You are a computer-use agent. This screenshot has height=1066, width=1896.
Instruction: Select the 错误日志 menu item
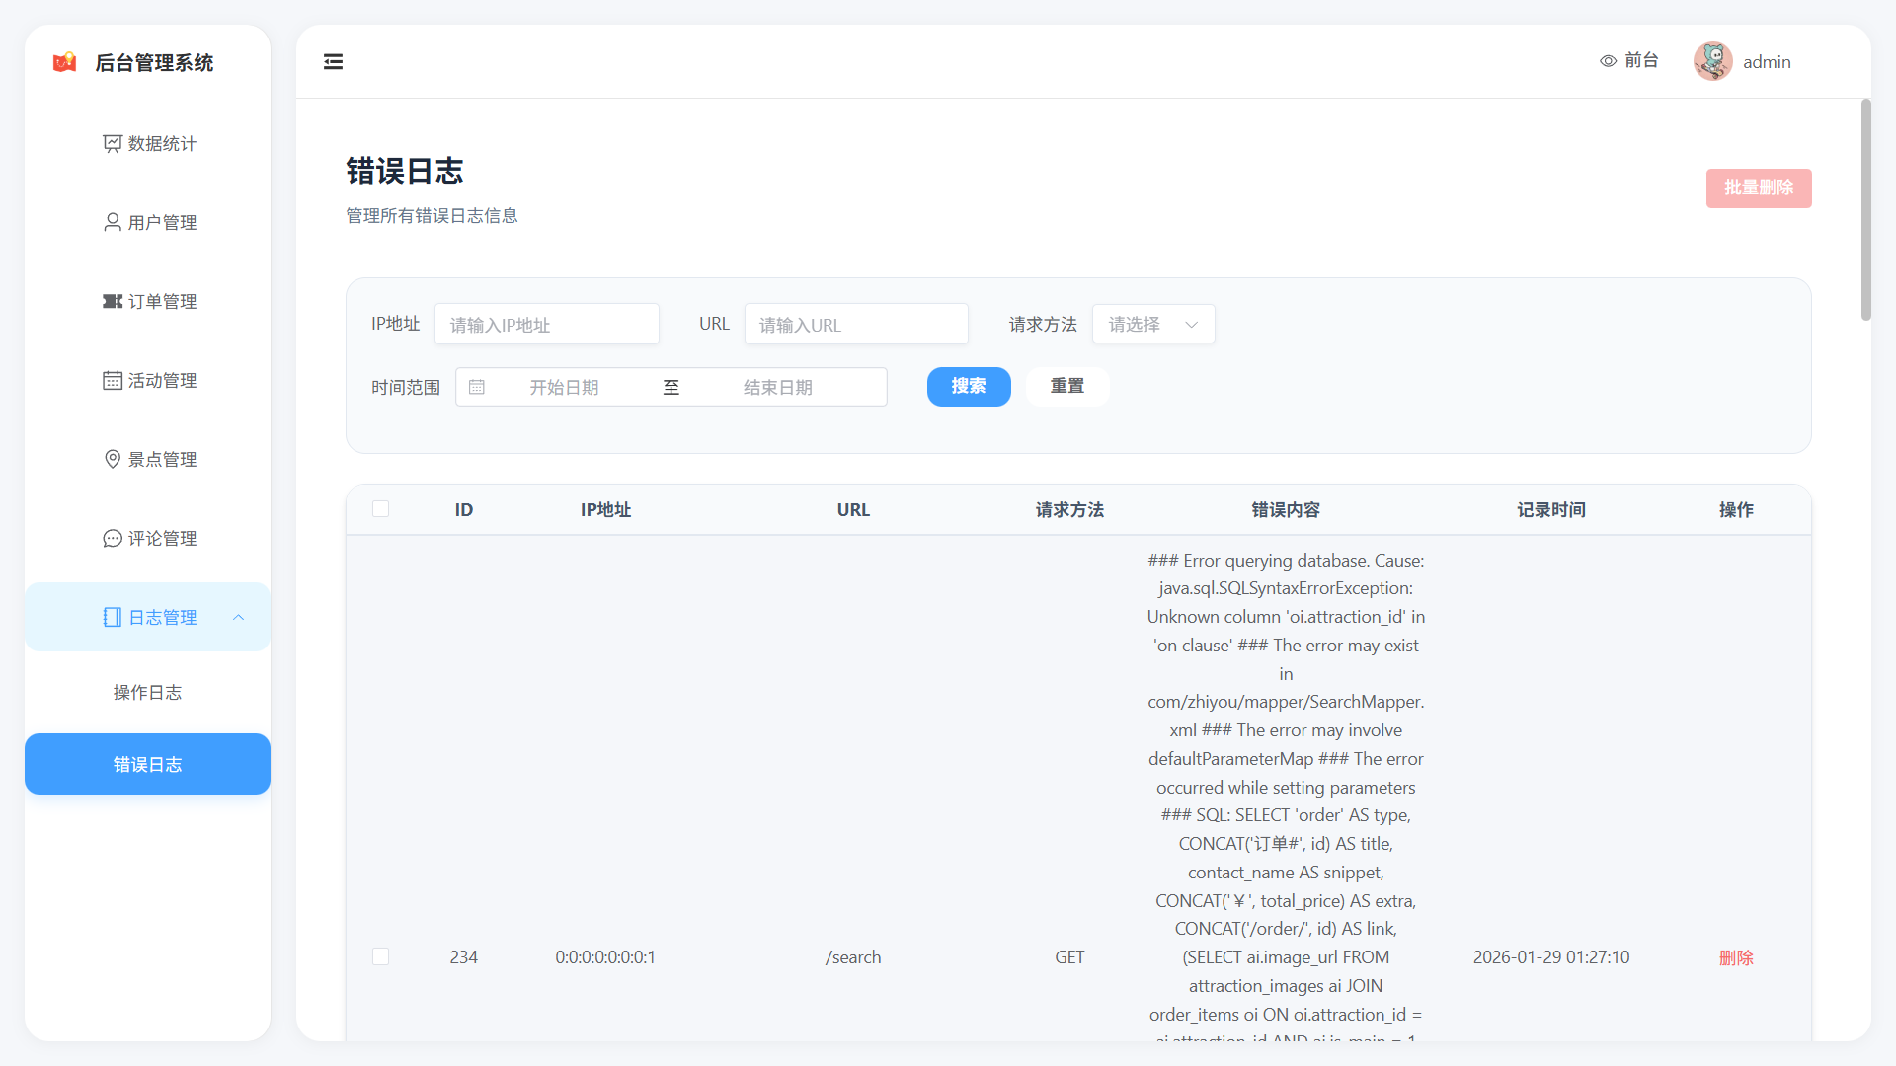(147, 764)
